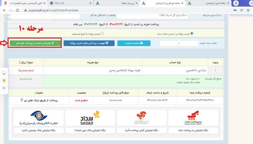This screenshot has height=144, width=253.
Task: Switch to the 'New Tab' browser tab
Action: pos(70,3)
